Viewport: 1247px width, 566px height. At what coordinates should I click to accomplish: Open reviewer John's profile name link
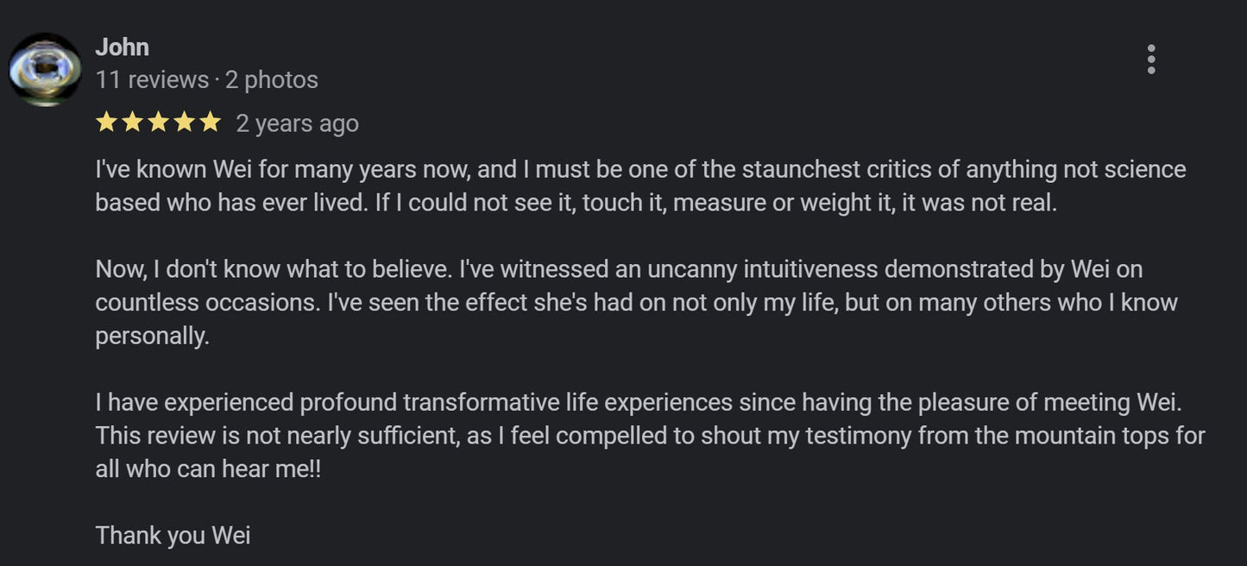[x=122, y=47]
